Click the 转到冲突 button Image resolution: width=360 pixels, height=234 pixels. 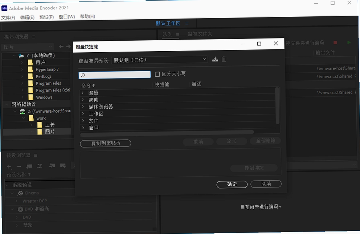point(254,168)
